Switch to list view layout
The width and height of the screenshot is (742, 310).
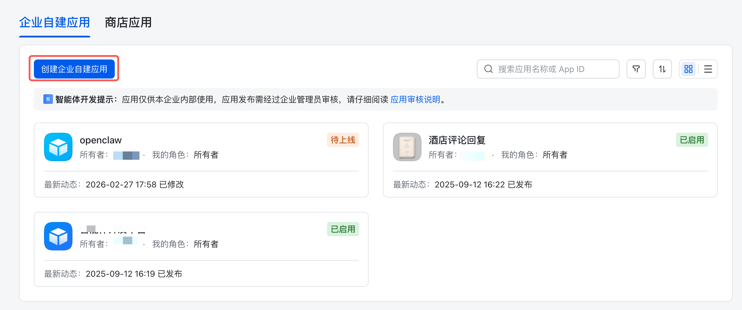pyautogui.click(x=708, y=69)
